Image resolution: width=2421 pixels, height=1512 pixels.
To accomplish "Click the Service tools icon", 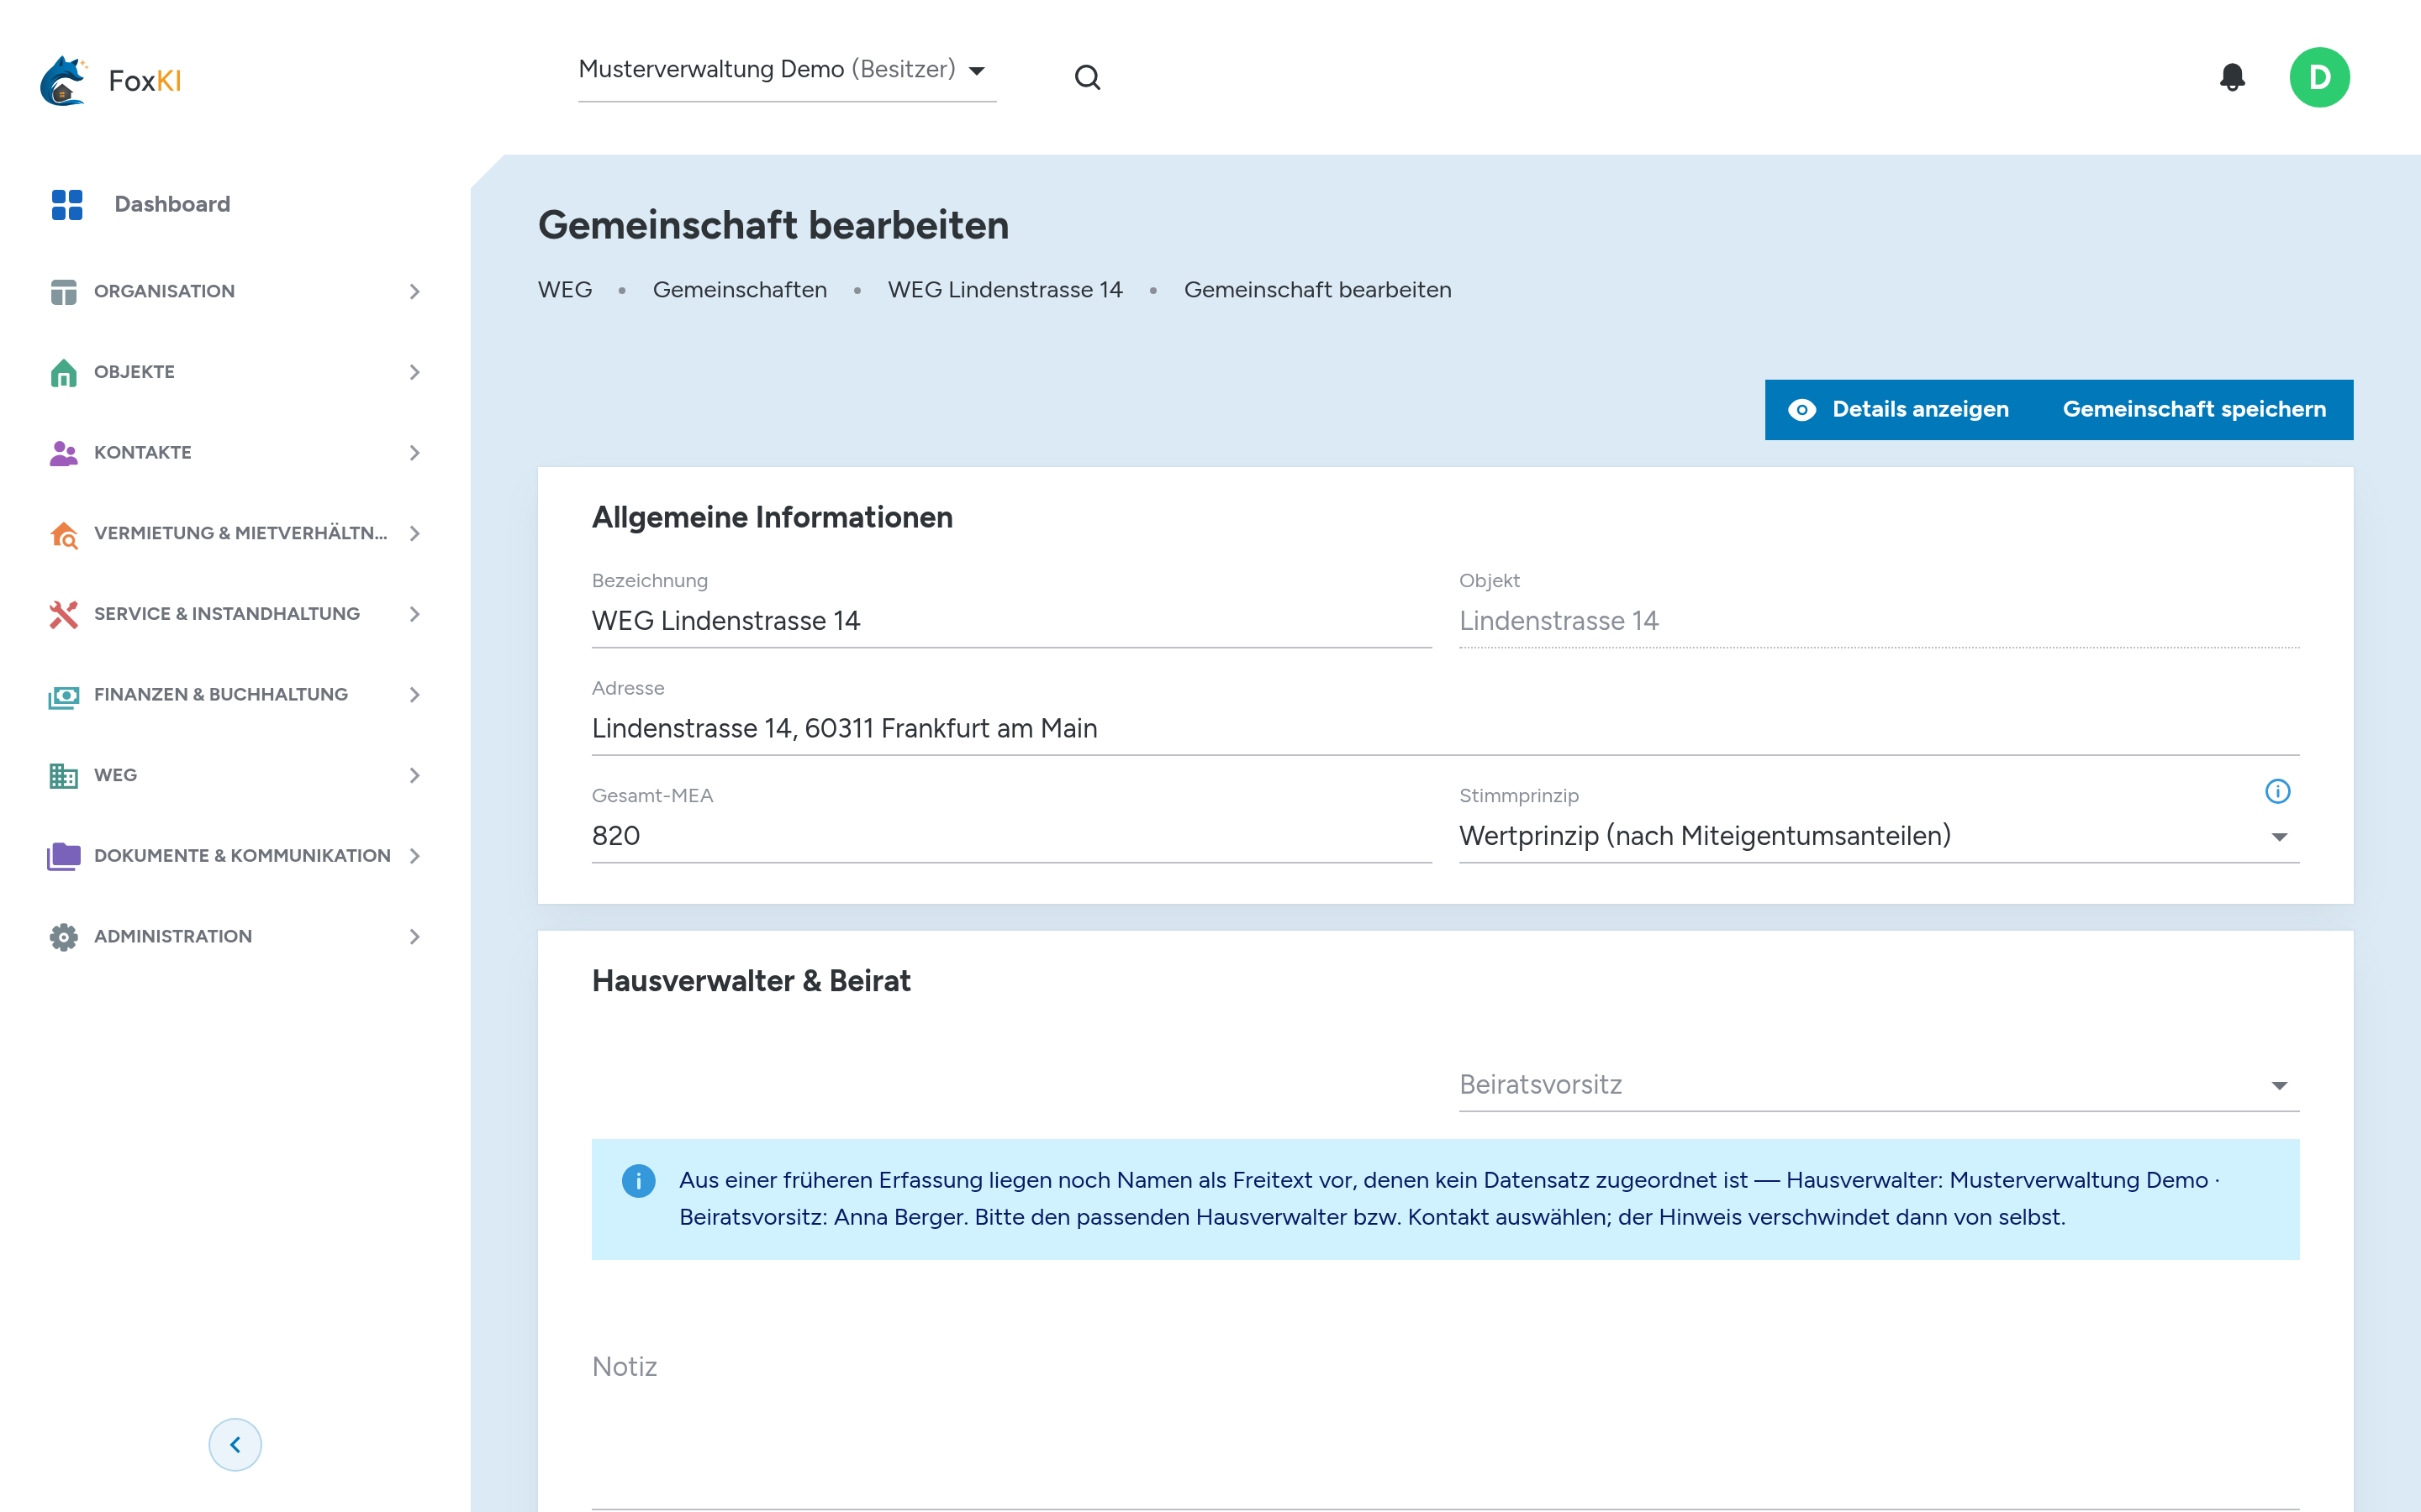I will pyautogui.click(x=63, y=614).
